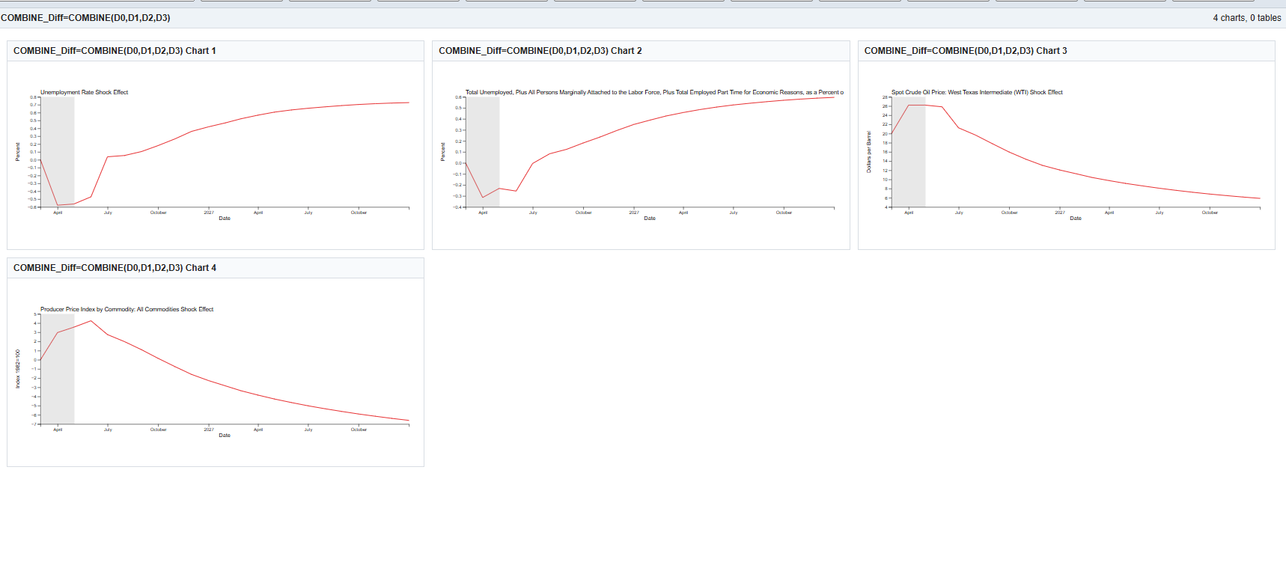Click the 'Producer Price Index by Commodity' chart title
1286x586 pixels.
pos(127,309)
